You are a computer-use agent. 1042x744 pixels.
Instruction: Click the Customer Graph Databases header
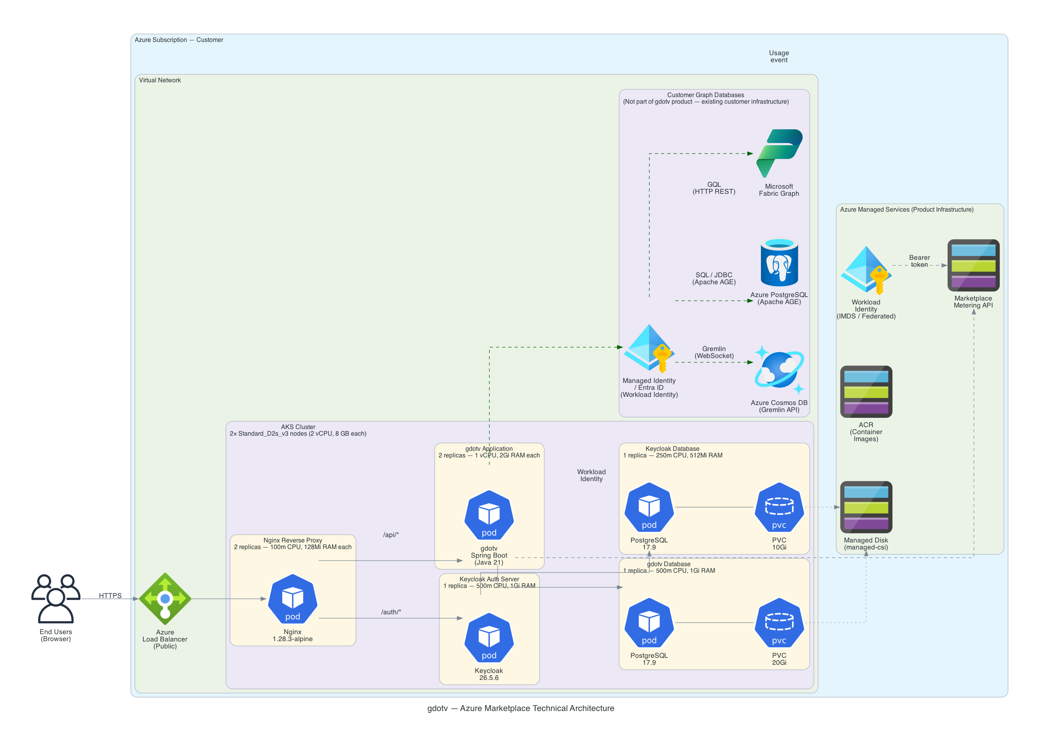point(706,95)
